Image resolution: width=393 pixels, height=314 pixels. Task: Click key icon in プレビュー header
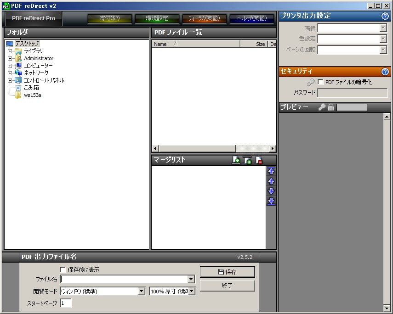pos(322,107)
